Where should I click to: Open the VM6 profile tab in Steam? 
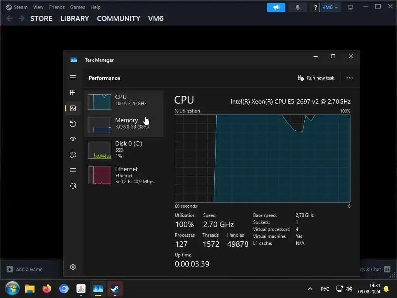156,19
